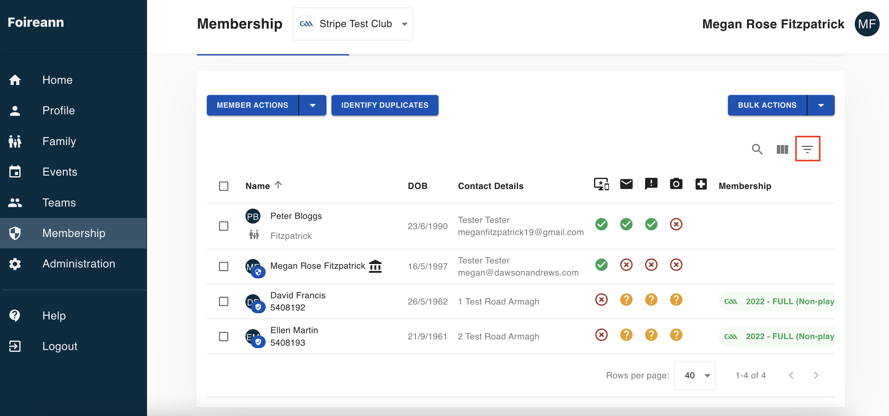Click the Peter Bloggs name

(x=296, y=216)
